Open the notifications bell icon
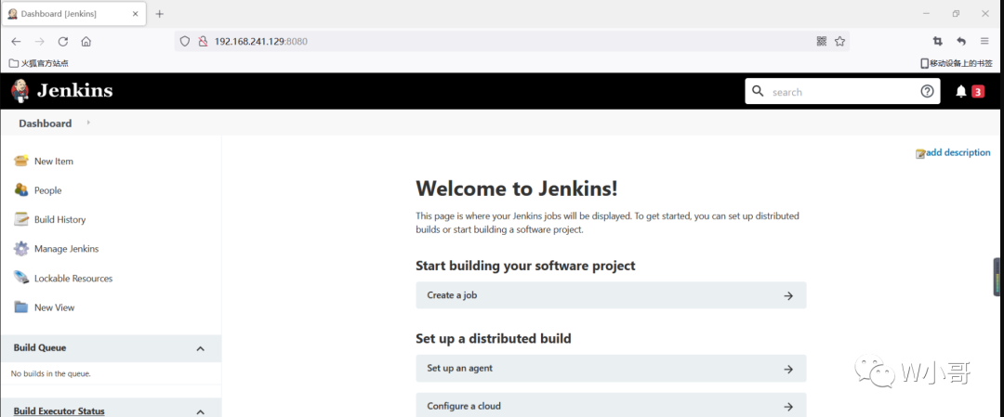1004x417 pixels. [x=961, y=91]
